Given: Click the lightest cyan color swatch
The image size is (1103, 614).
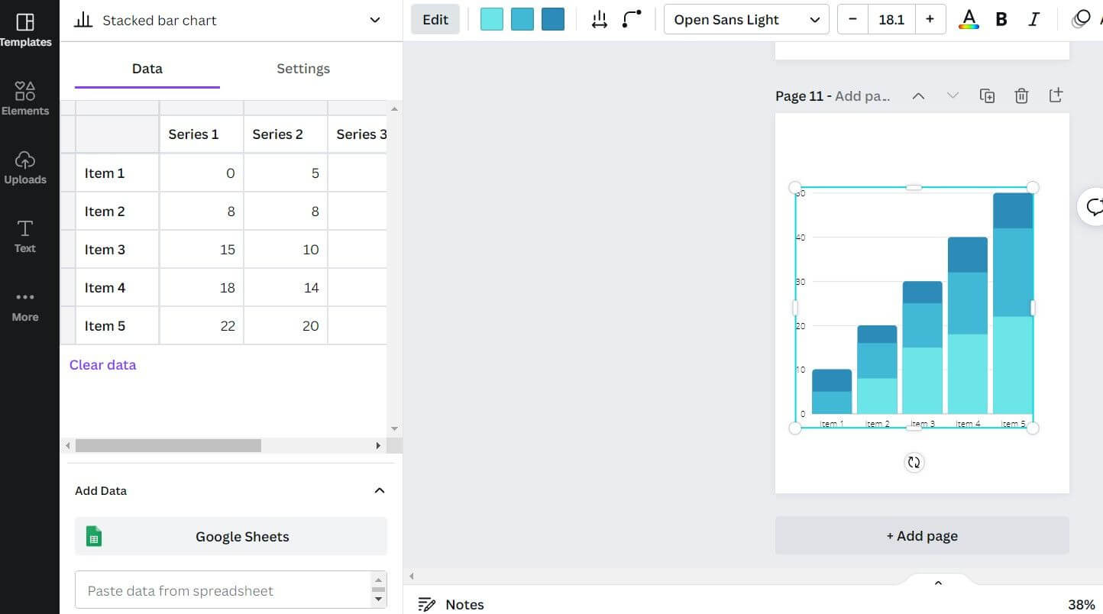Looking at the screenshot, I should [491, 20].
